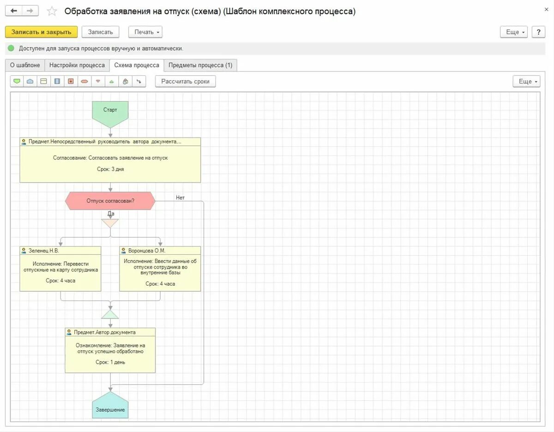Viewport: 554px width, 432px height.
Task: Go back with the left arrow
Action: click(x=14, y=11)
